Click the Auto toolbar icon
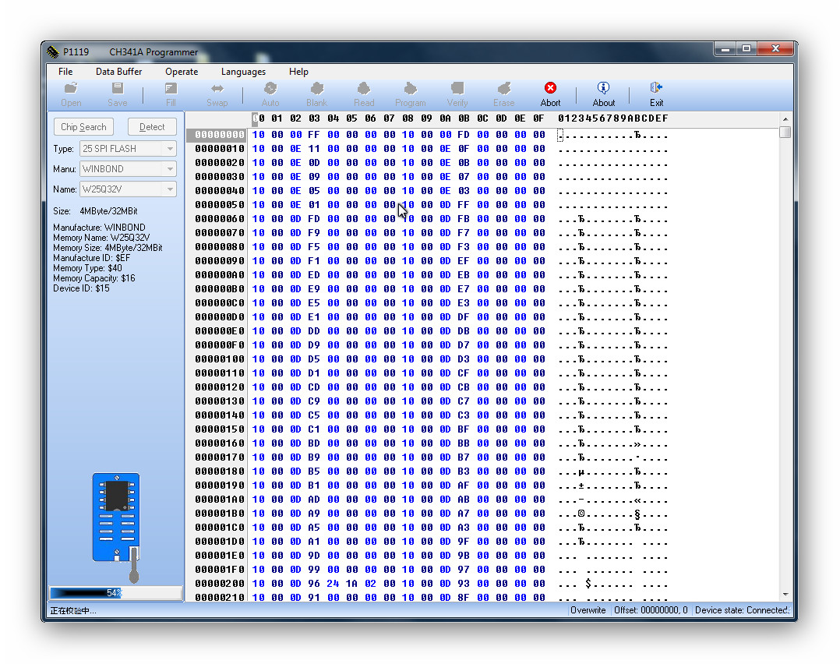This screenshot has width=840, height=664. pos(270,89)
